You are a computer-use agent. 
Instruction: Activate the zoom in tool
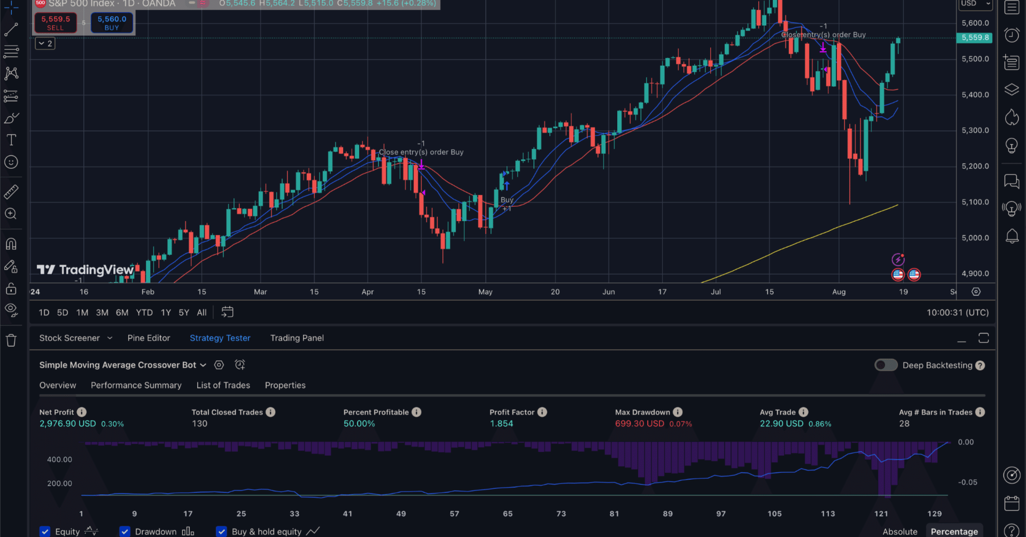point(11,214)
